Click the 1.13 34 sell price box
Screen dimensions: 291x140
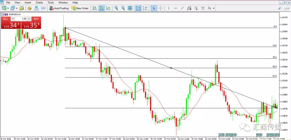[x=11, y=25]
